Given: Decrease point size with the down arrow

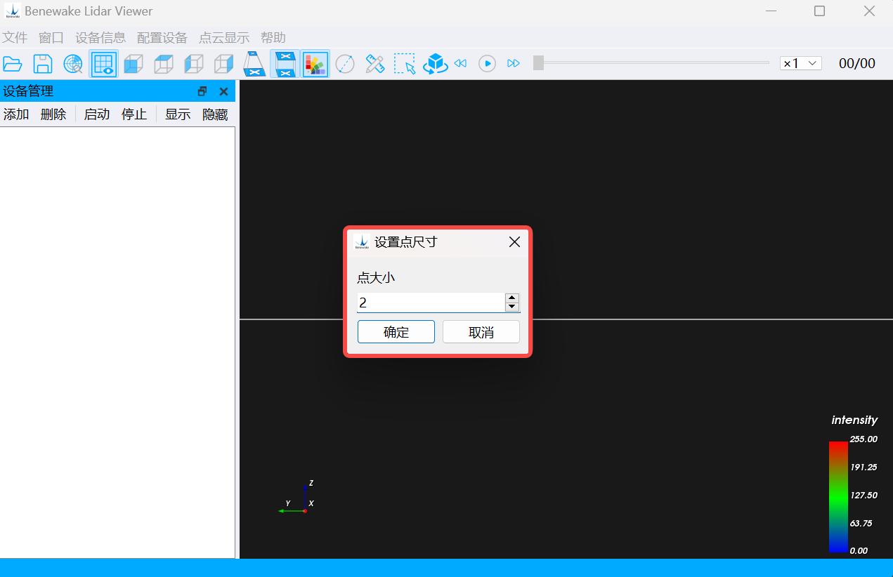Looking at the screenshot, I should click(x=512, y=307).
